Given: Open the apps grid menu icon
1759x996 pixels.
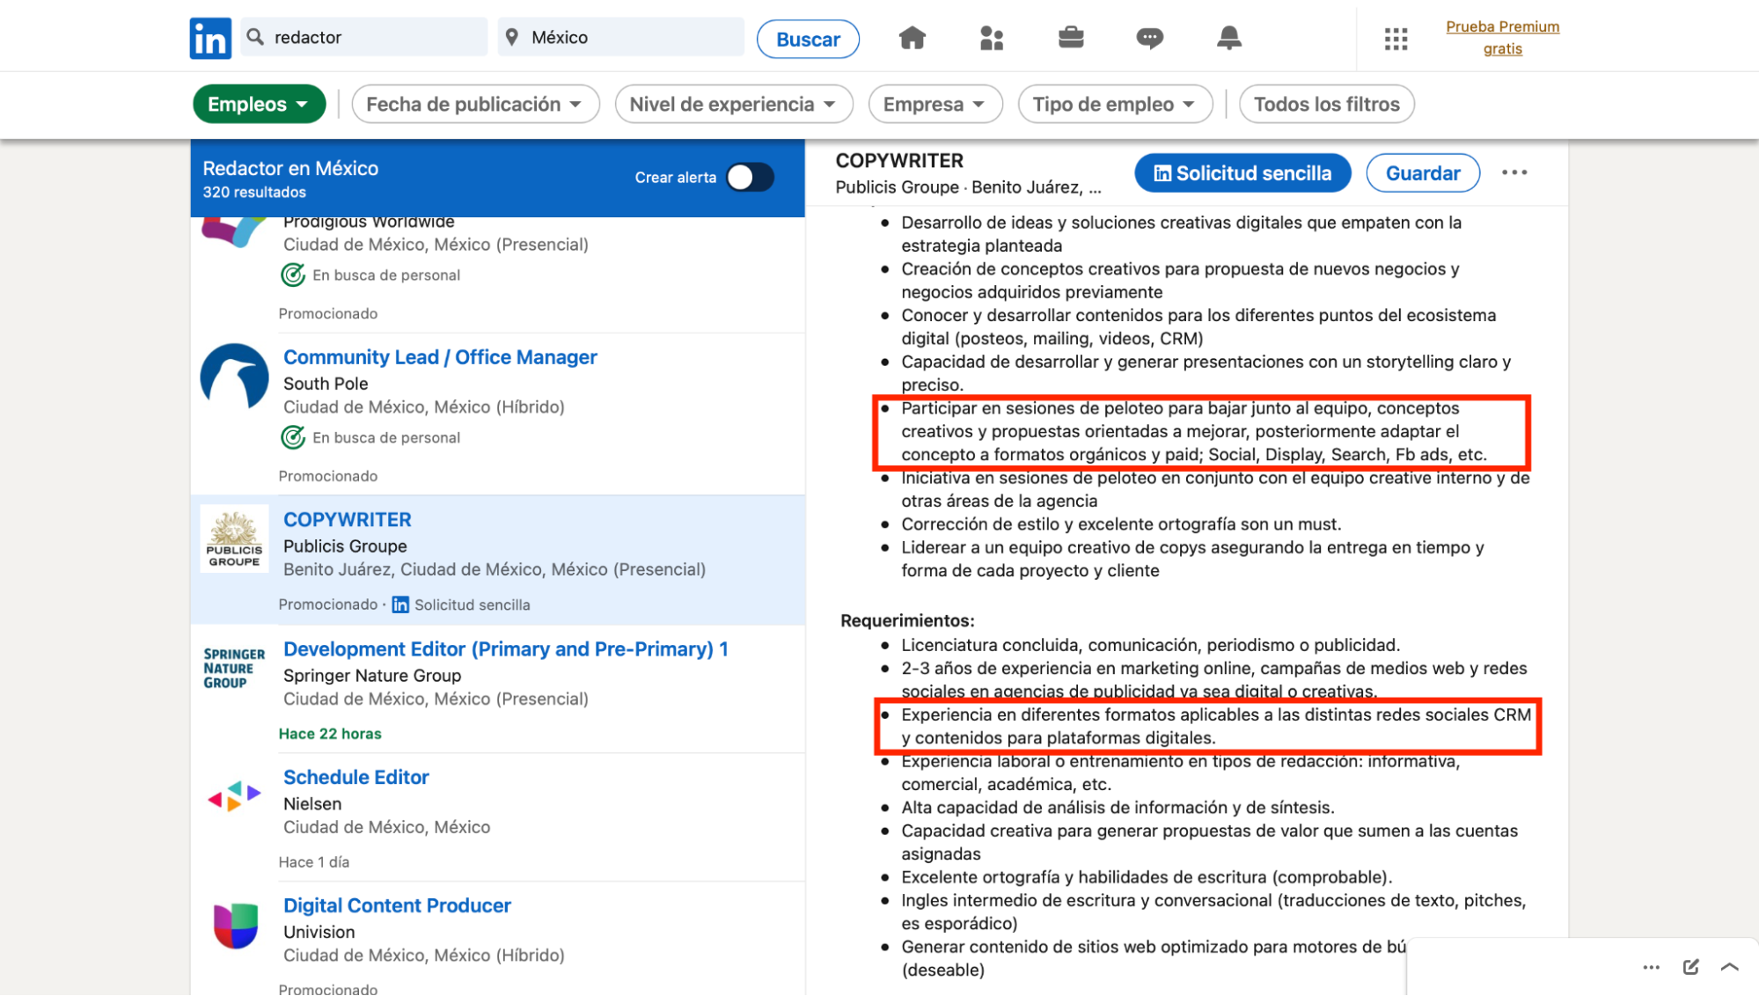Looking at the screenshot, I should pyautogui.click(x=1396, y=39).
